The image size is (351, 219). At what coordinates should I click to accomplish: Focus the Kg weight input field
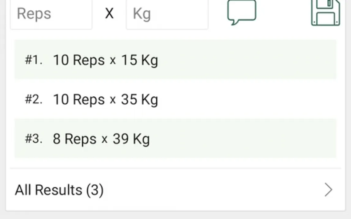click(167, 14)
